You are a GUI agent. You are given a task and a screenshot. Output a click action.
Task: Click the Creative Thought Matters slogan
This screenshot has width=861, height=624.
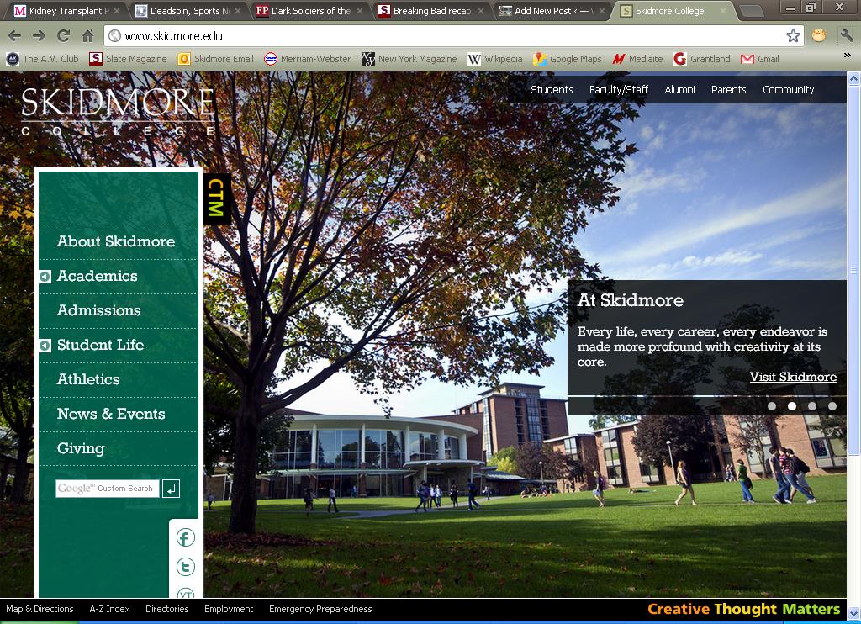point(743,609)
